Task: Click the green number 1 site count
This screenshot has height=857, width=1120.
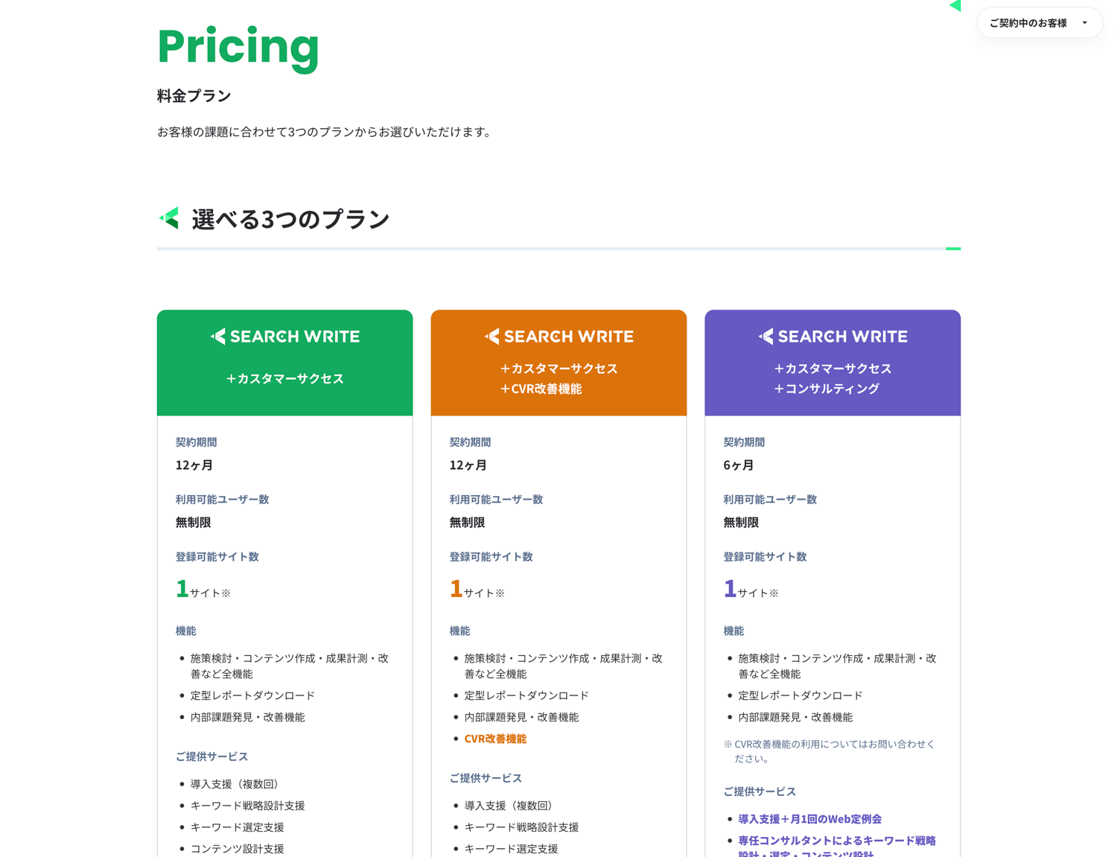Action: (182, 589)
